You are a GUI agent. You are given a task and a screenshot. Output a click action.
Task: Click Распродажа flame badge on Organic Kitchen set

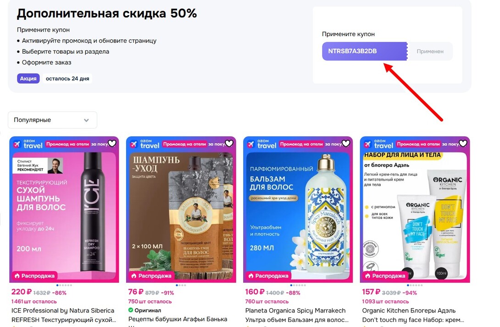tap(385, 276)
